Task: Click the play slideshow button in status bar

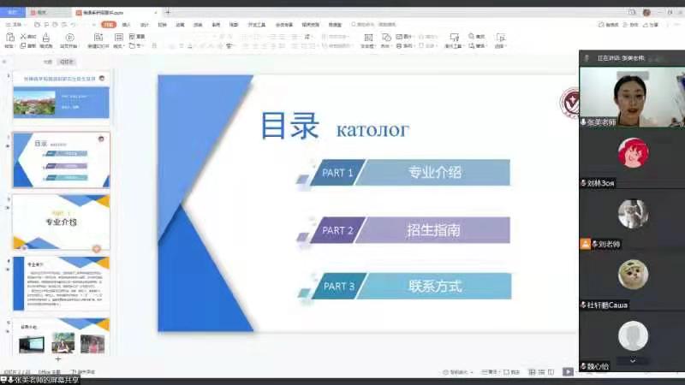Action: [x=568, y=372]
